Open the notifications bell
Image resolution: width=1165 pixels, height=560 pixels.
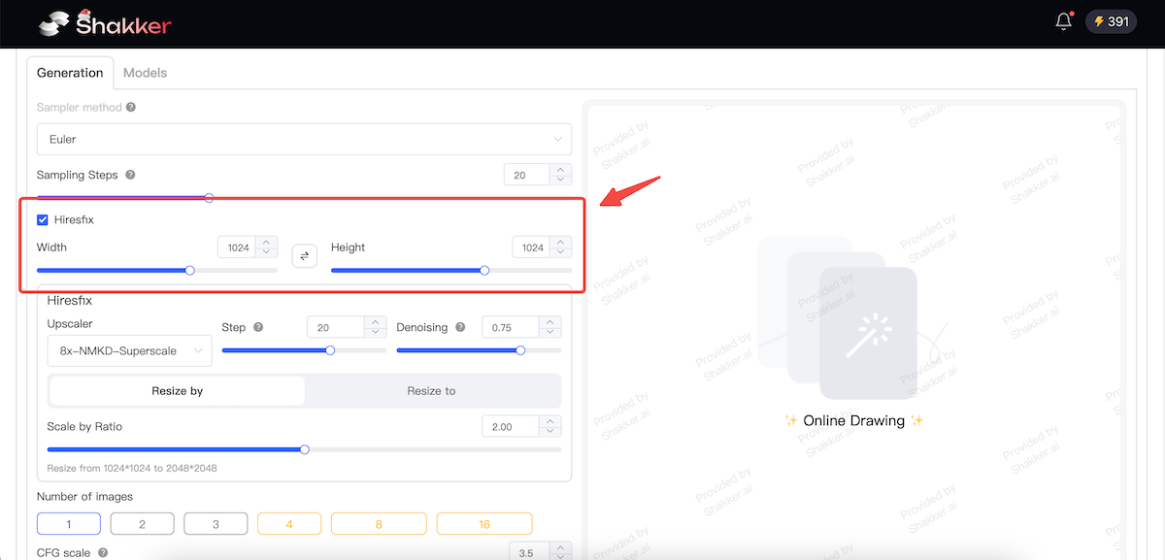(x=1063, y=21)
